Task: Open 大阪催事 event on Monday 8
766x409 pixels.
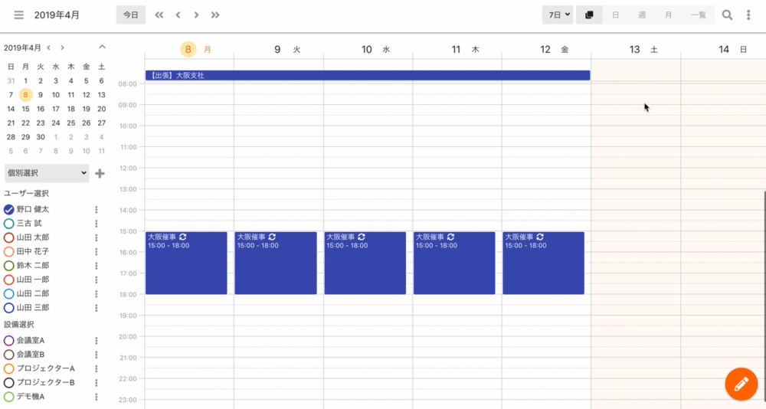Action: 186,263
